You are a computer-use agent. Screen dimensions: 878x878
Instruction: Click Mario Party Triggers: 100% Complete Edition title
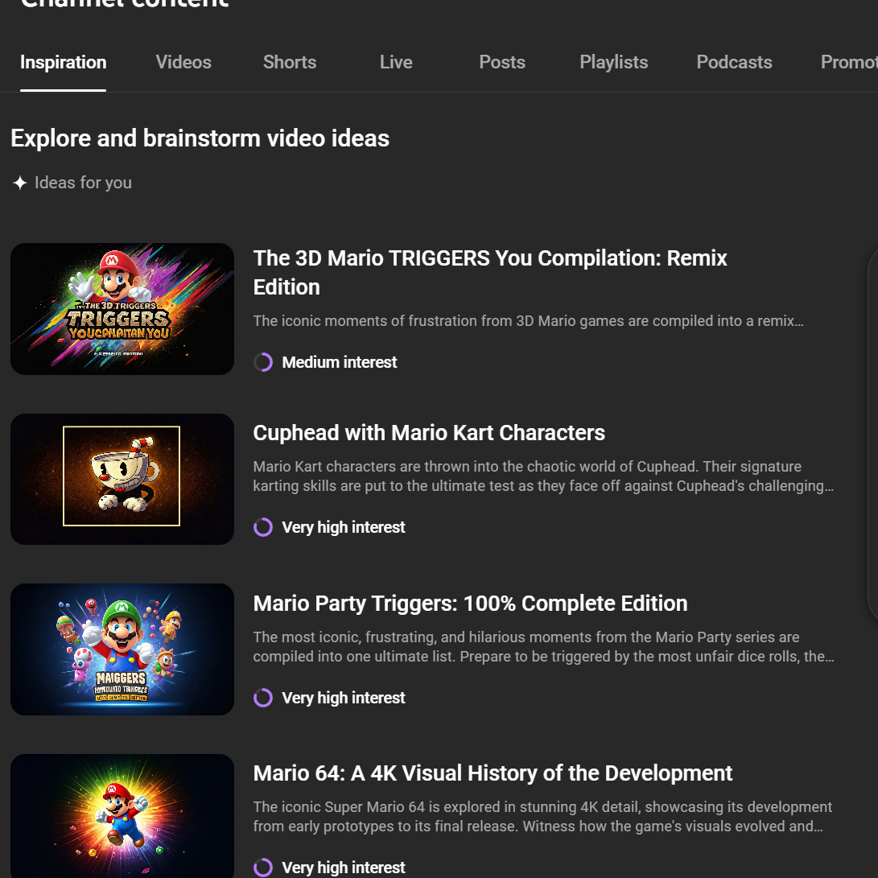click(x=470, y=604)
